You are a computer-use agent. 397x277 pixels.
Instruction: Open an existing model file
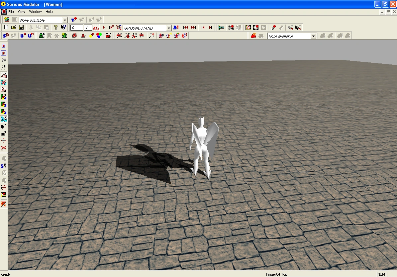[x=14, y=28]
